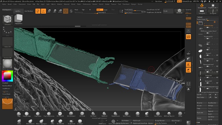222x125 pixels.
Task: Click the Sculptris Pro icon
Action: (x=71, y=11)
